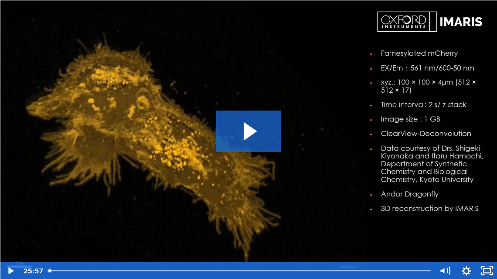This screenshot has width=497, height=279.
Task: Enter fullscreen mode
Action: pos(487,271)
